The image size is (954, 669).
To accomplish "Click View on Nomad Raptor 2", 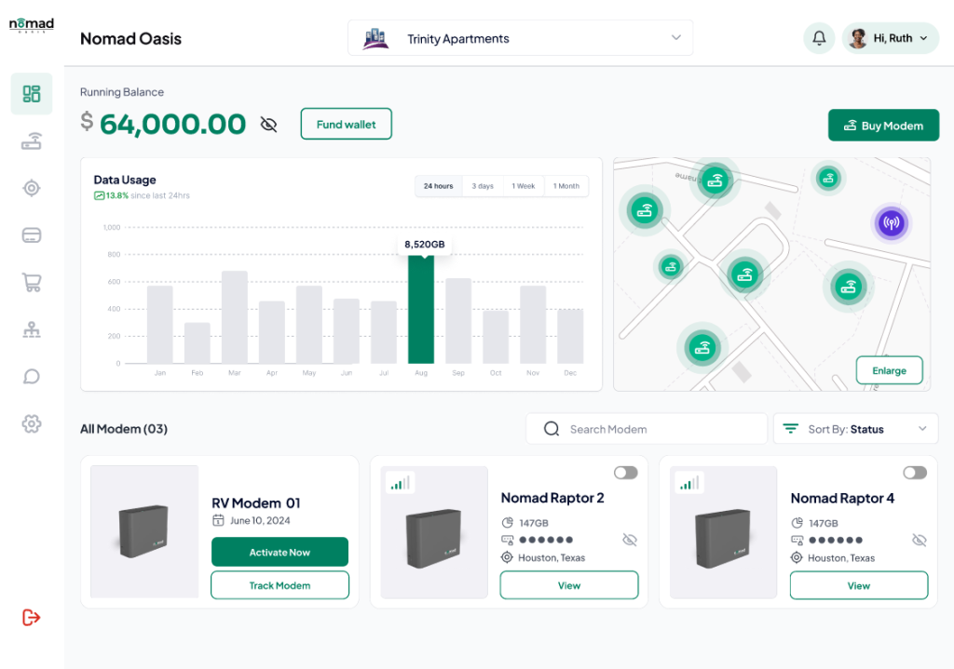I will click(x=569, y=585).
